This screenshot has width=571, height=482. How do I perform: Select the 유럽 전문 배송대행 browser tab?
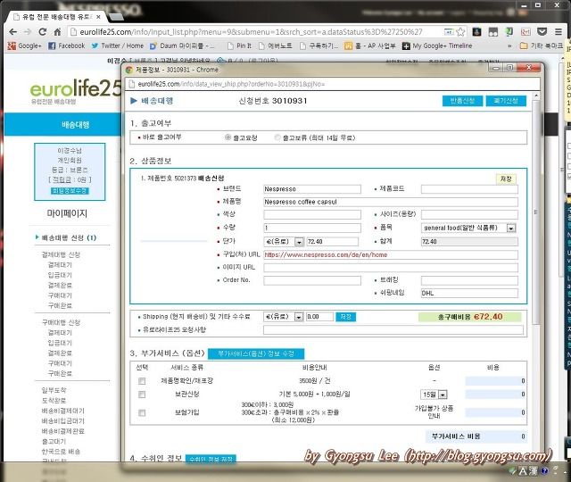coord(56,17)
